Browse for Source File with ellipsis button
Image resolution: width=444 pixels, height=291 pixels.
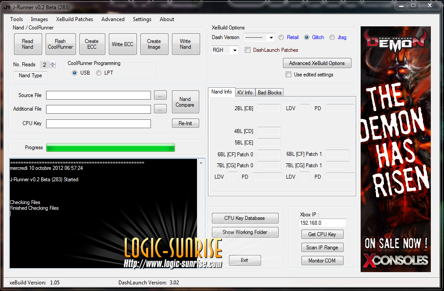[161, 95]
